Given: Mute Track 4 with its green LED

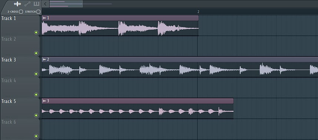Looking at the screenshot, I should pos(36,94).
